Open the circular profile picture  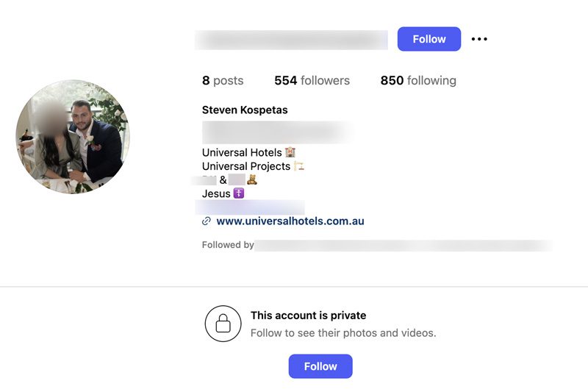[73, 137]
